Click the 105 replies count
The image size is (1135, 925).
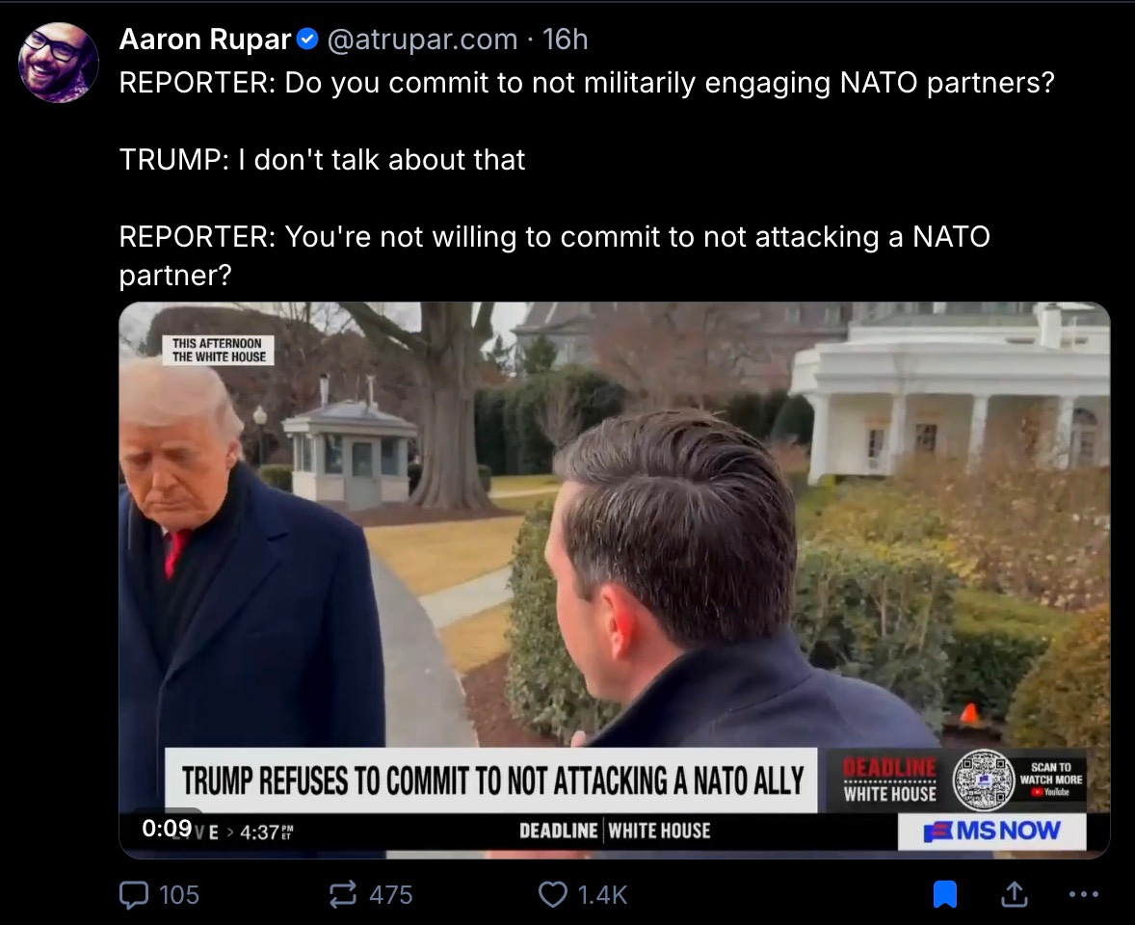(x=179, y=895)
